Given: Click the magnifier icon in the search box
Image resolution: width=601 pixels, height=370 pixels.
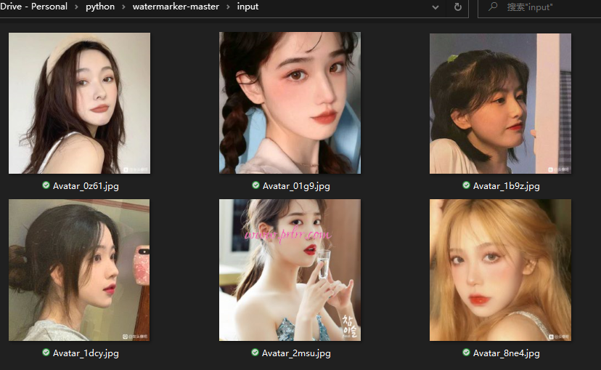Looking at the screenshot, I should click(493, 7).
